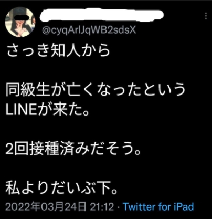Select the last line 私よりだいぶ下。
Viewport: 212px width, 219px height.
[x=61, y=189]
